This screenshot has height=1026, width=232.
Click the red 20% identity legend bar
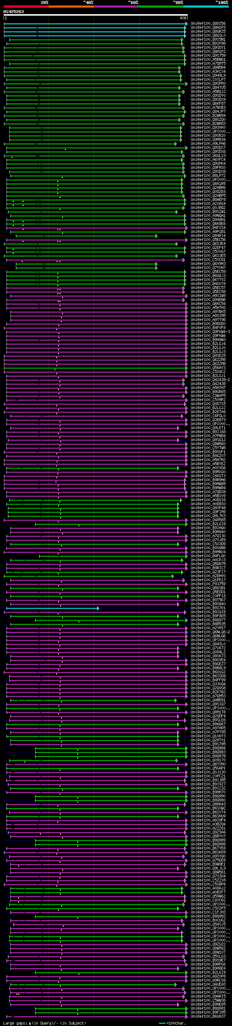pyautogui.click(x=26, y=7)
